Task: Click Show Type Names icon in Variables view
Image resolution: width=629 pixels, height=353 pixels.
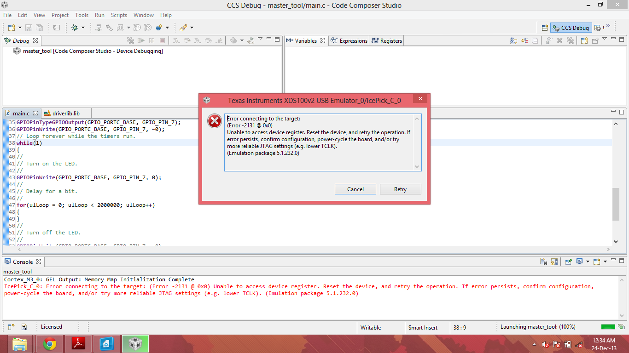Action: coord(513,40)
